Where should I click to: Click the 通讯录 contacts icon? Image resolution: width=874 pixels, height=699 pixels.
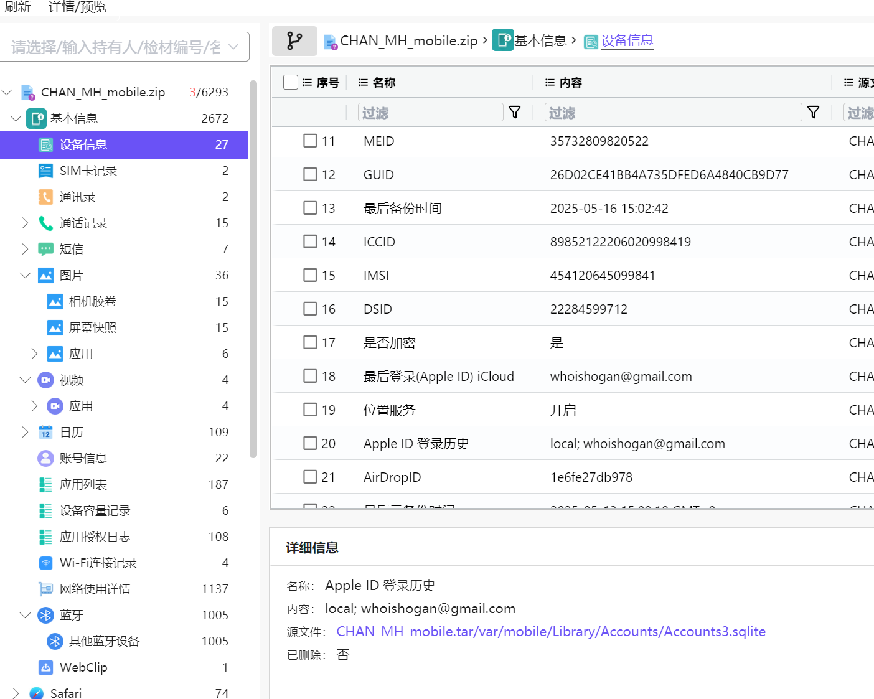(46, 197)
